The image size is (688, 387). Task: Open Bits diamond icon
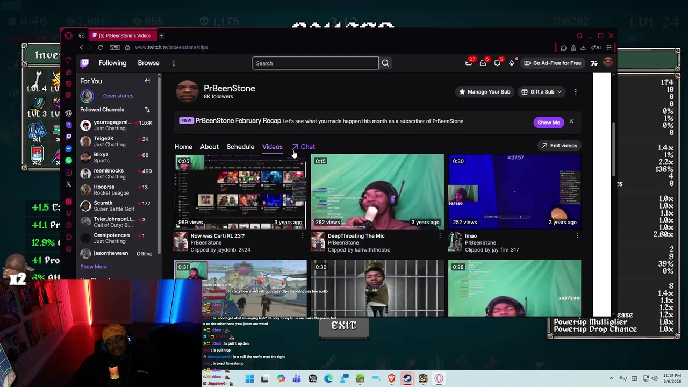[511, 63]
